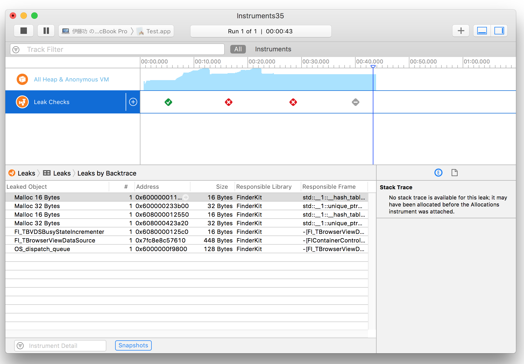Viewport: 524px width, 364px height.
Task: Select the Malloc 32 Bytes row at 0x600000233b00
Action: coord(187,206)
